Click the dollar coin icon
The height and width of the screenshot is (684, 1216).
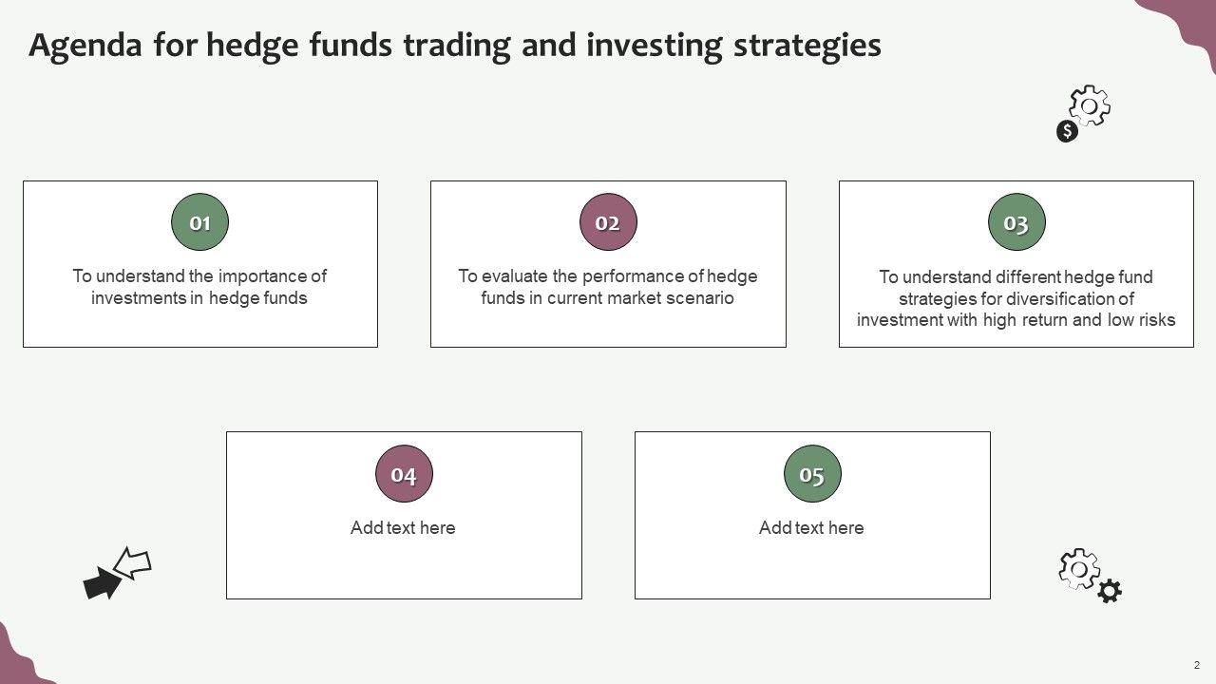coord(1067,132)
